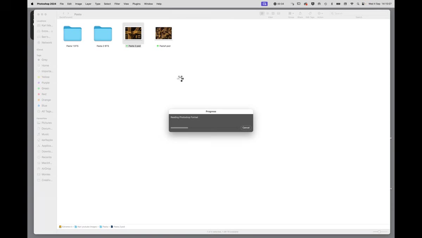Go back in Finder navigation
422x238 pixels.
[x=63, y=13]
